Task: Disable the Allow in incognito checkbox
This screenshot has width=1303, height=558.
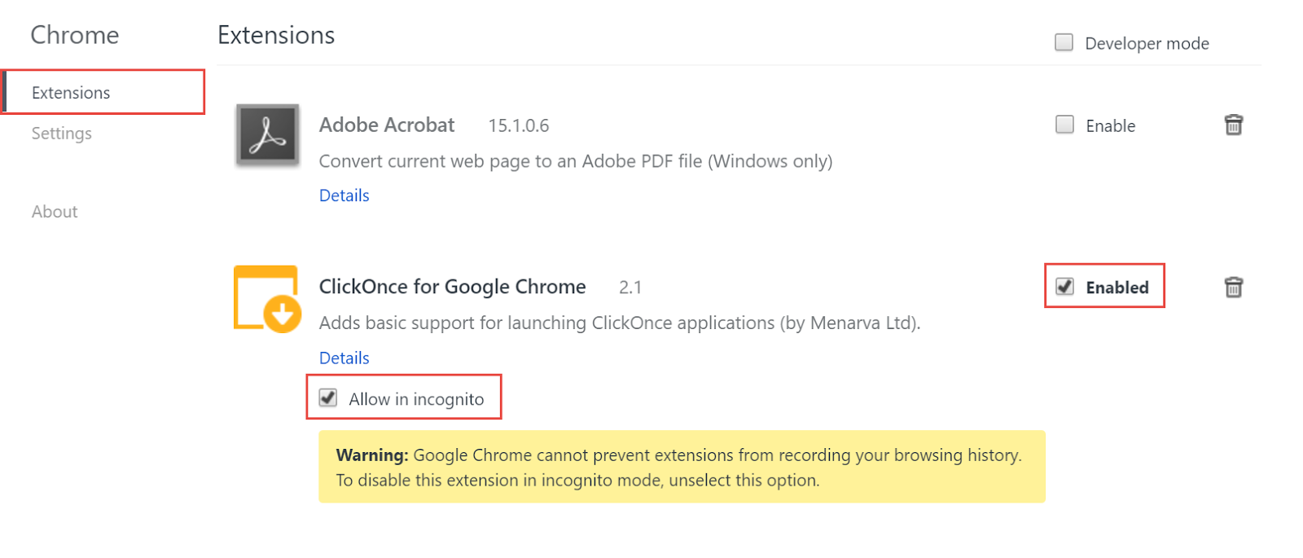Action: [328, 398]
